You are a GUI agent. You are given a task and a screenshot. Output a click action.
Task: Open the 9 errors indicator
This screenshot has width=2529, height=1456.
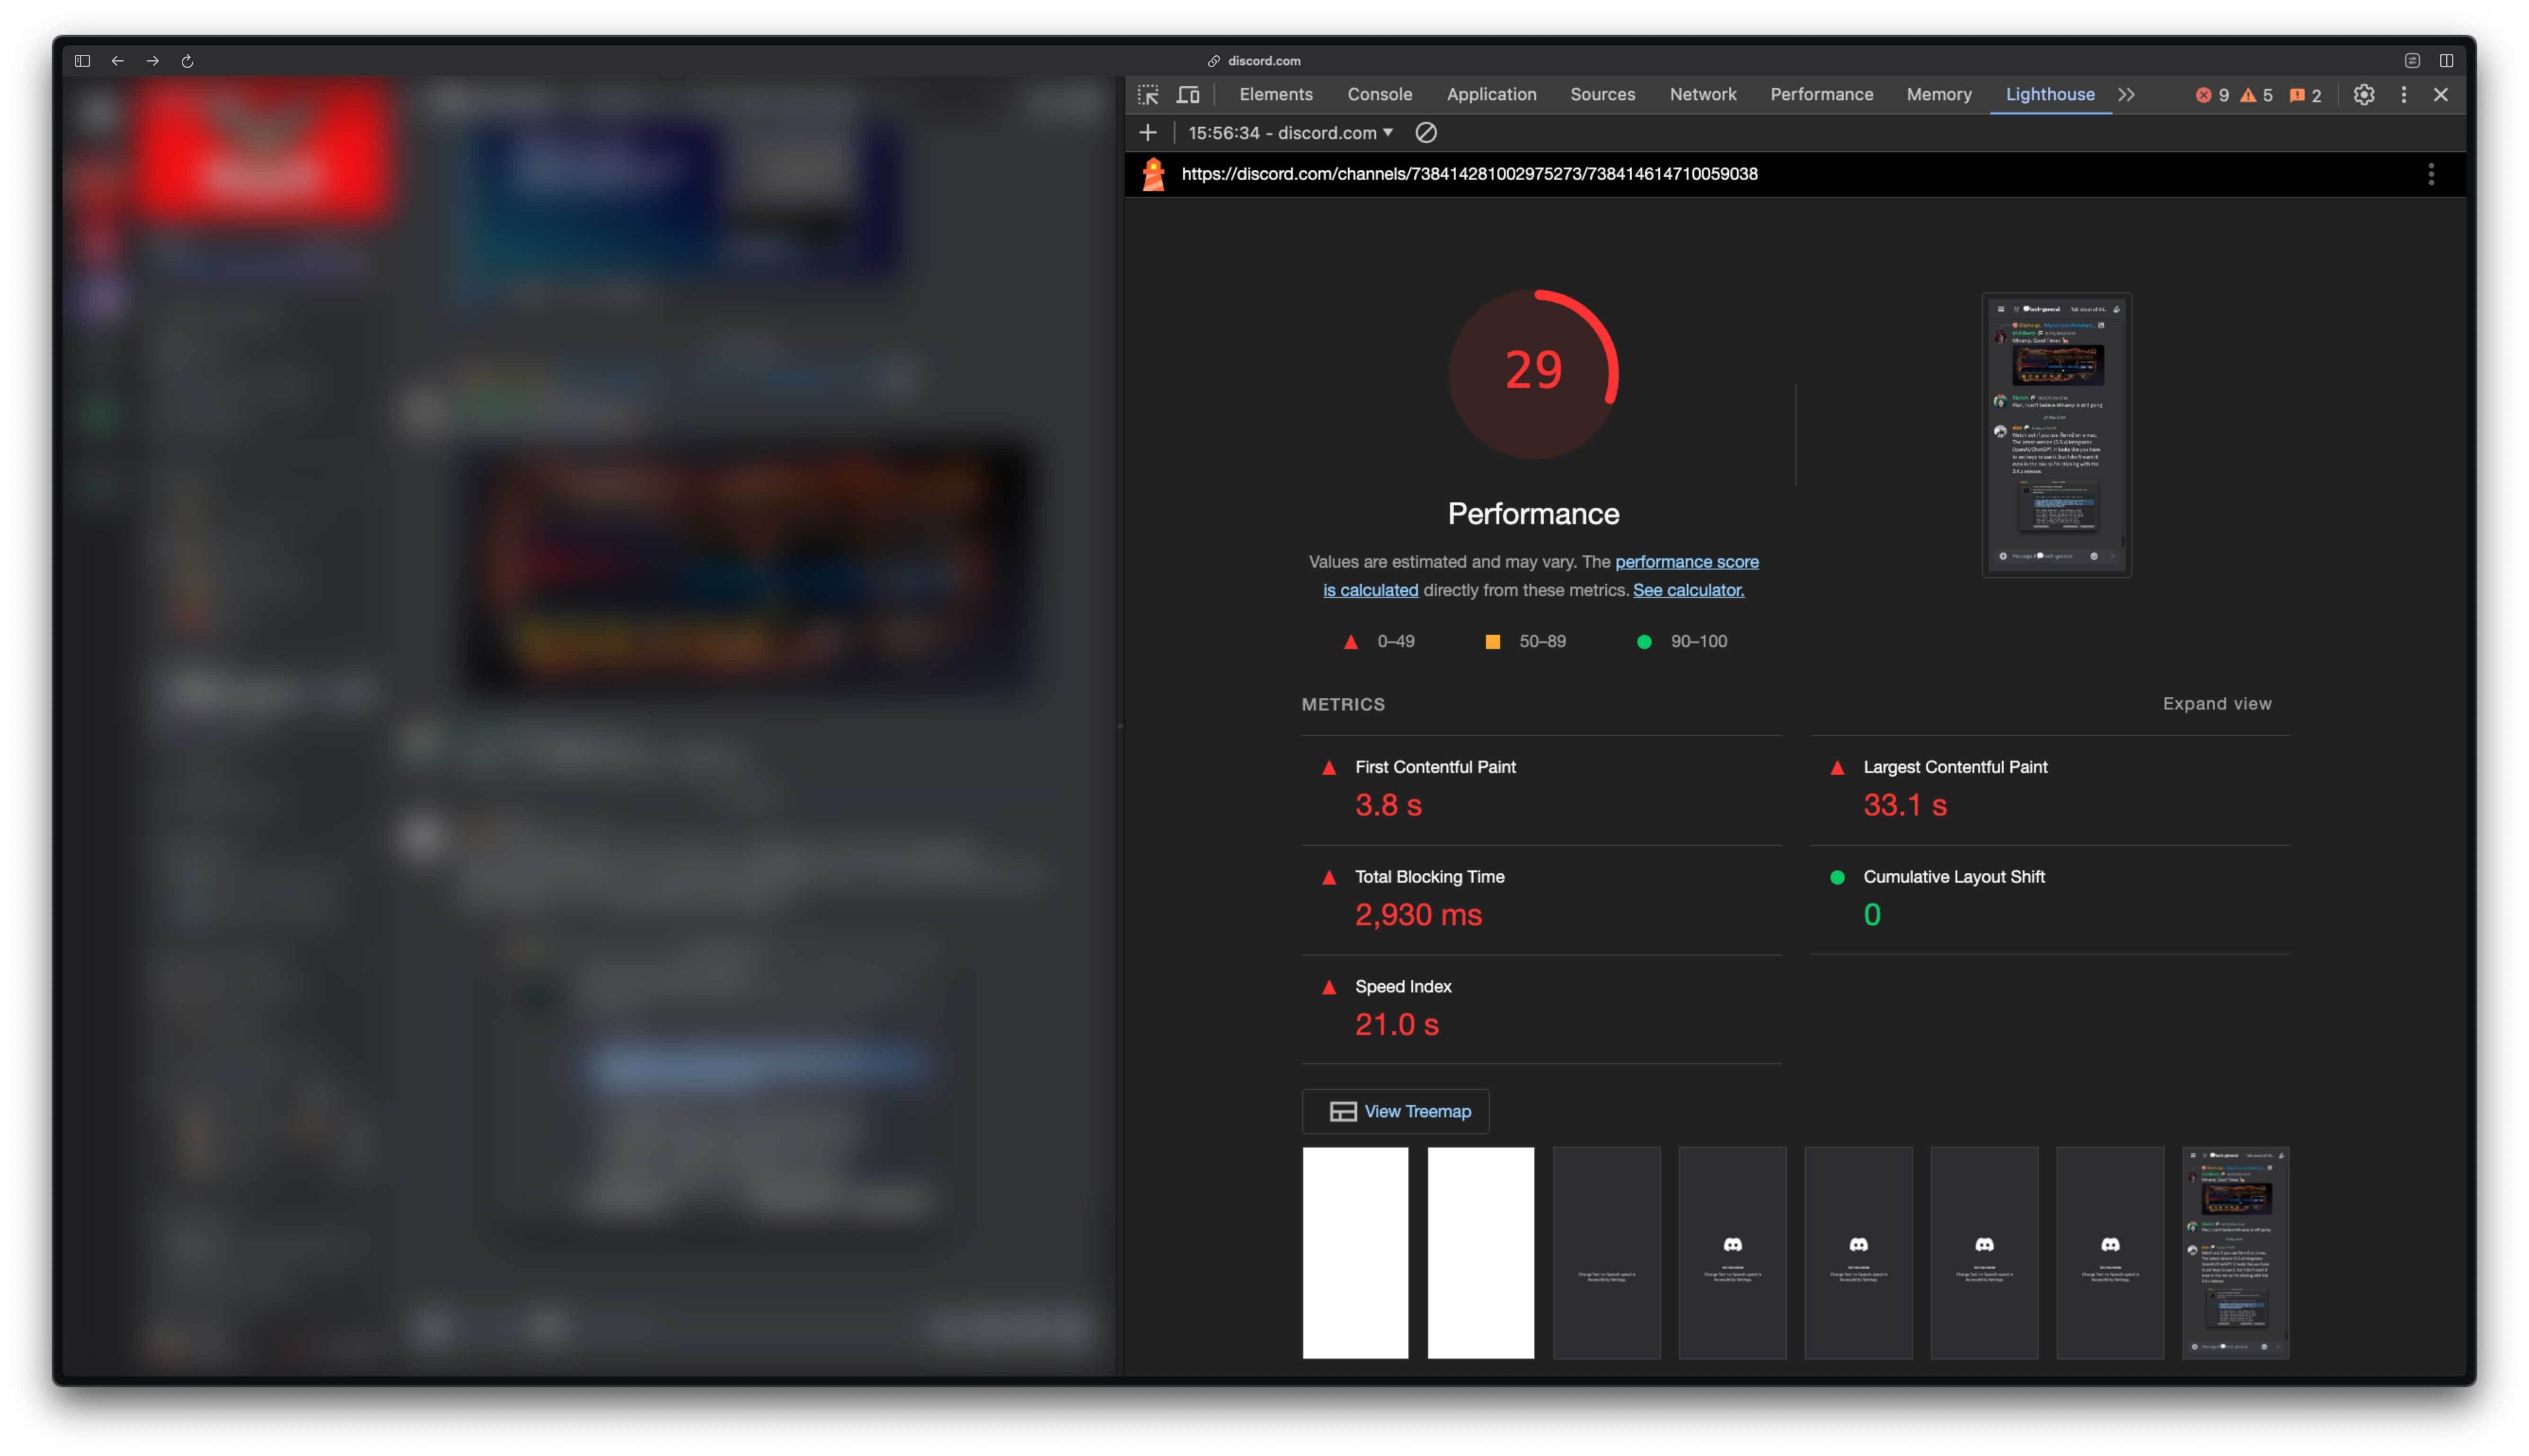coord(2212,95)
